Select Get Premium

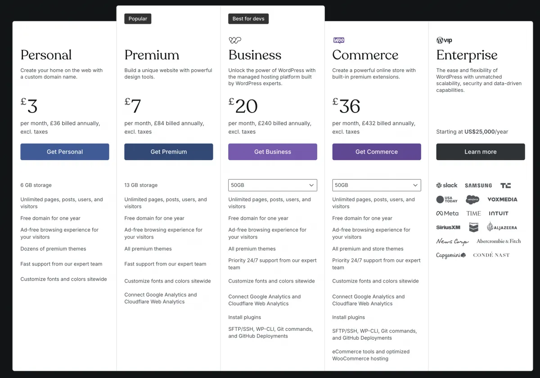(x=168, y=152)
